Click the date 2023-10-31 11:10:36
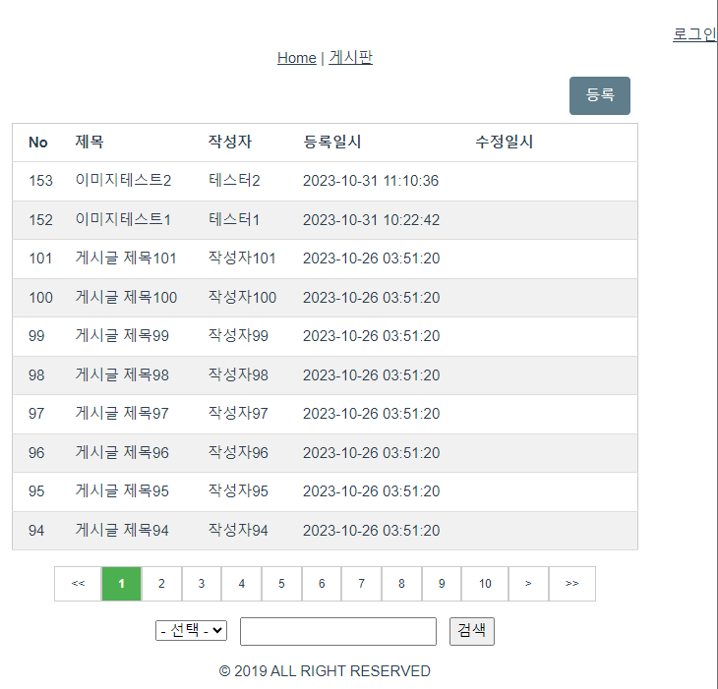Viewport: 718px width, 689px height. pos(371,181)
